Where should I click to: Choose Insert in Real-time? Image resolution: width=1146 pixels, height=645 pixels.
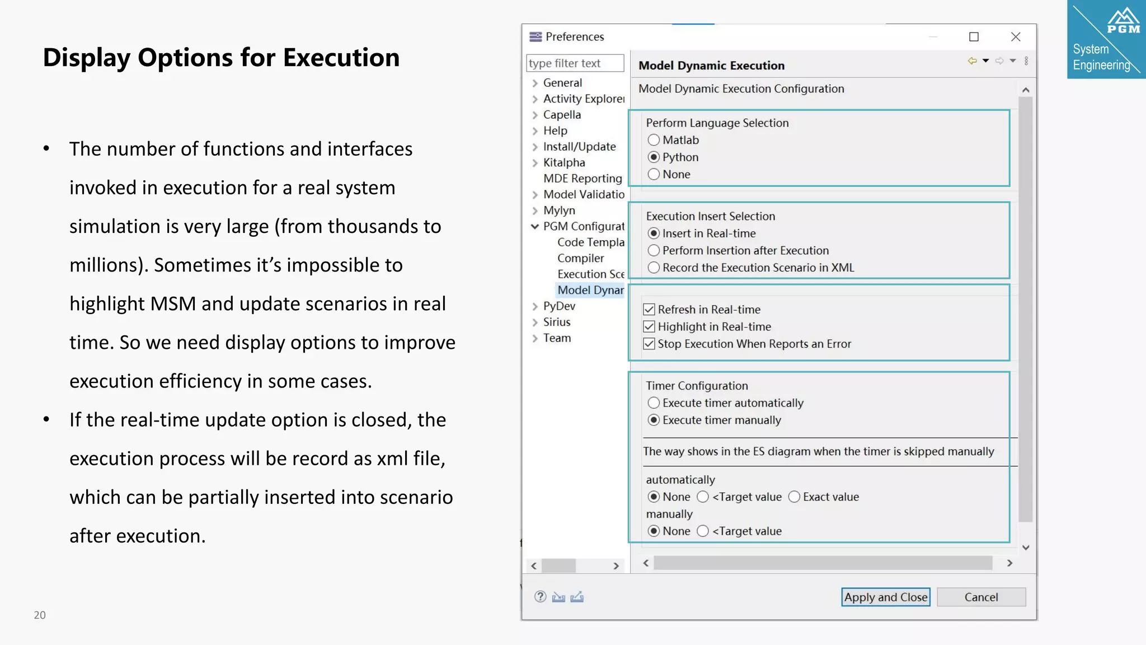pyautogui.click(x=654, y=233)
